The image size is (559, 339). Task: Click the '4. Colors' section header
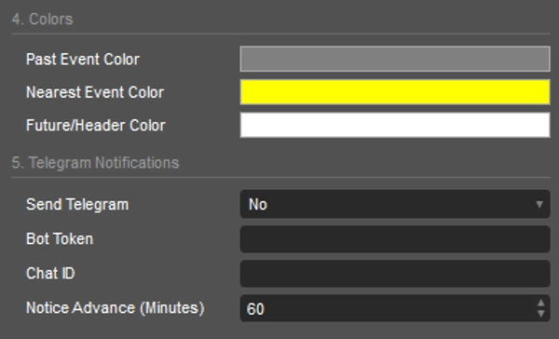pos(43,20)
